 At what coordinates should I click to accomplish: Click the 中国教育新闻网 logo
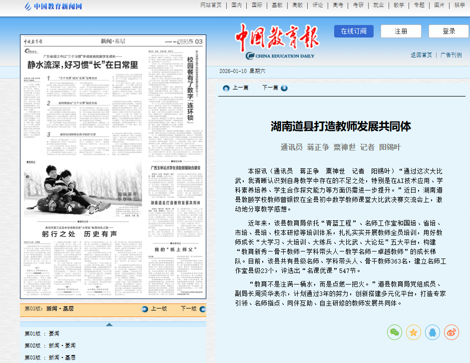tap(53, 6)
